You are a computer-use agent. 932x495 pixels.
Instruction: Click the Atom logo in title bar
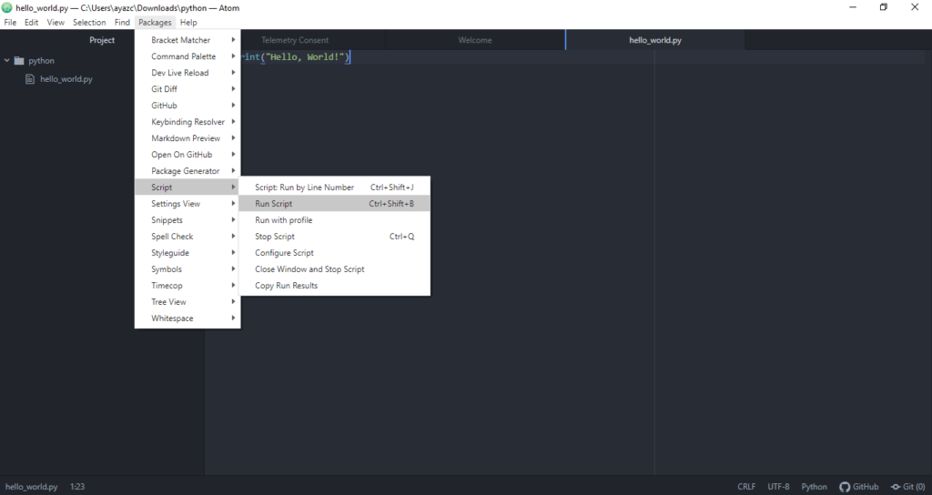[x=7, y=7]
